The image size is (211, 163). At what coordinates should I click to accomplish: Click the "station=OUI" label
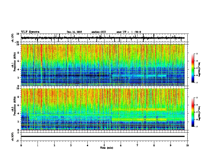click(x=99, y=32)
